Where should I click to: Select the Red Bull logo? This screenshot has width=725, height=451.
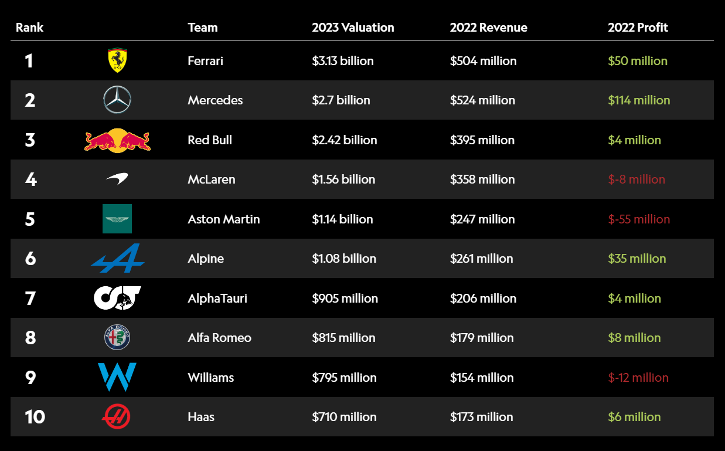pos(117,140)
